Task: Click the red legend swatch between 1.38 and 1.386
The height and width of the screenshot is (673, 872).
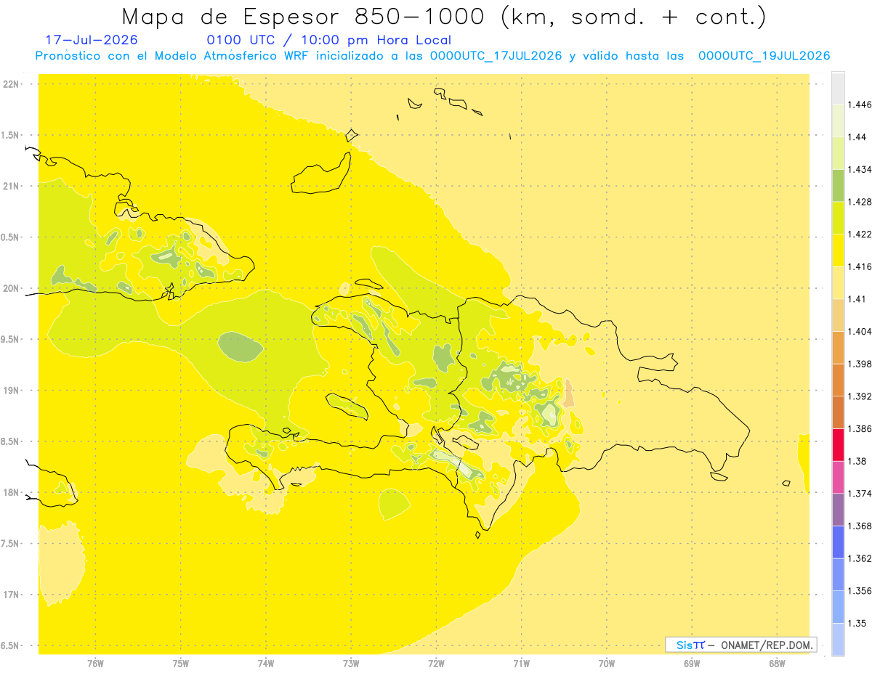Action: click(x=838, y=445)
